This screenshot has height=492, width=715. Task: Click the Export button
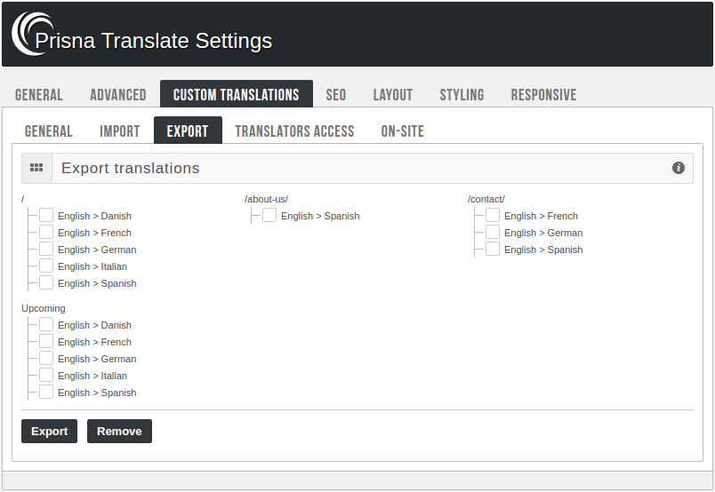(x=49, y=431)
